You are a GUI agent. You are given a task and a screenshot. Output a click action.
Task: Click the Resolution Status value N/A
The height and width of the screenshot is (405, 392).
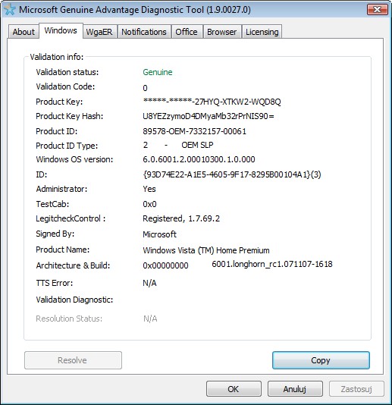150,319
